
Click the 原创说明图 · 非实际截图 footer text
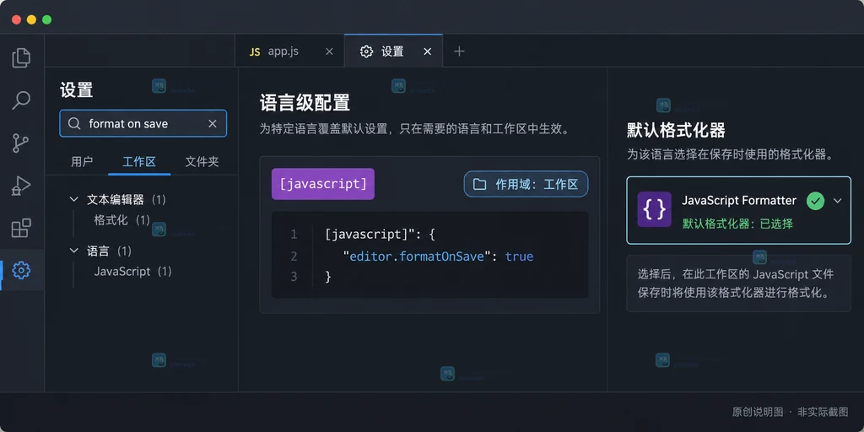pos(790,412)
